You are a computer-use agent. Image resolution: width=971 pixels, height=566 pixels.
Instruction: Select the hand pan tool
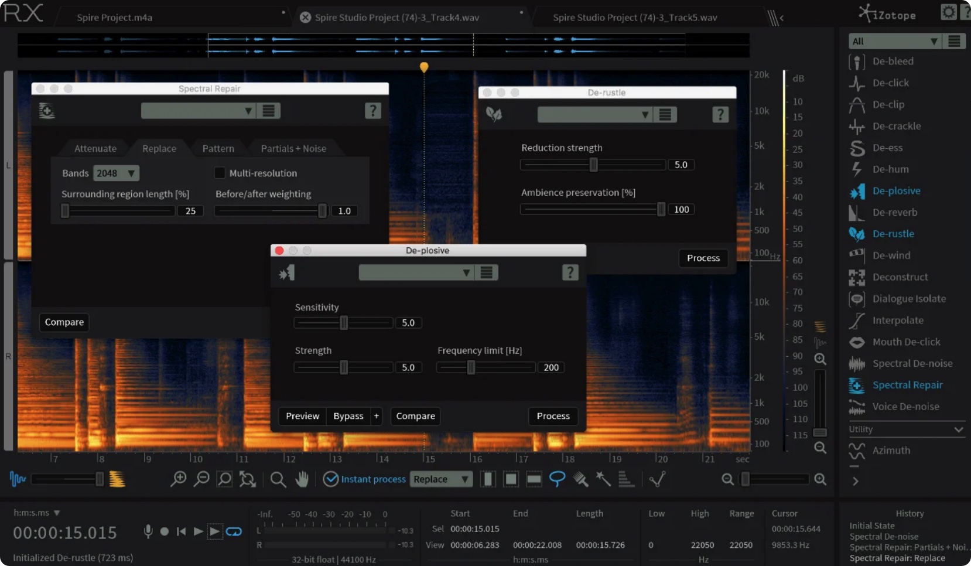tap(302, 479)
